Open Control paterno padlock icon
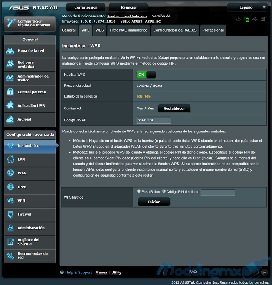 pyautogui.click(x=10, y=91)
